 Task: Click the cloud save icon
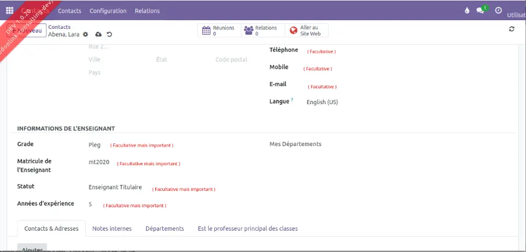click(98, 34)
